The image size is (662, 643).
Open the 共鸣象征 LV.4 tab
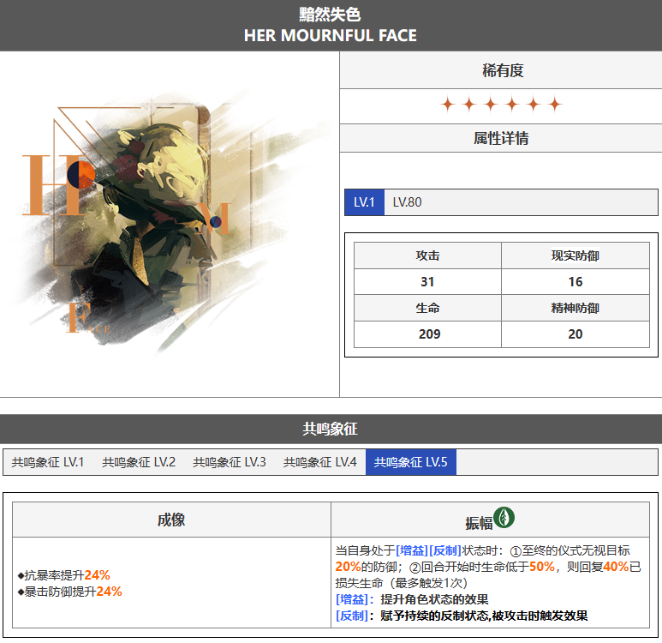pyautogui.click(x=320, y=462)
